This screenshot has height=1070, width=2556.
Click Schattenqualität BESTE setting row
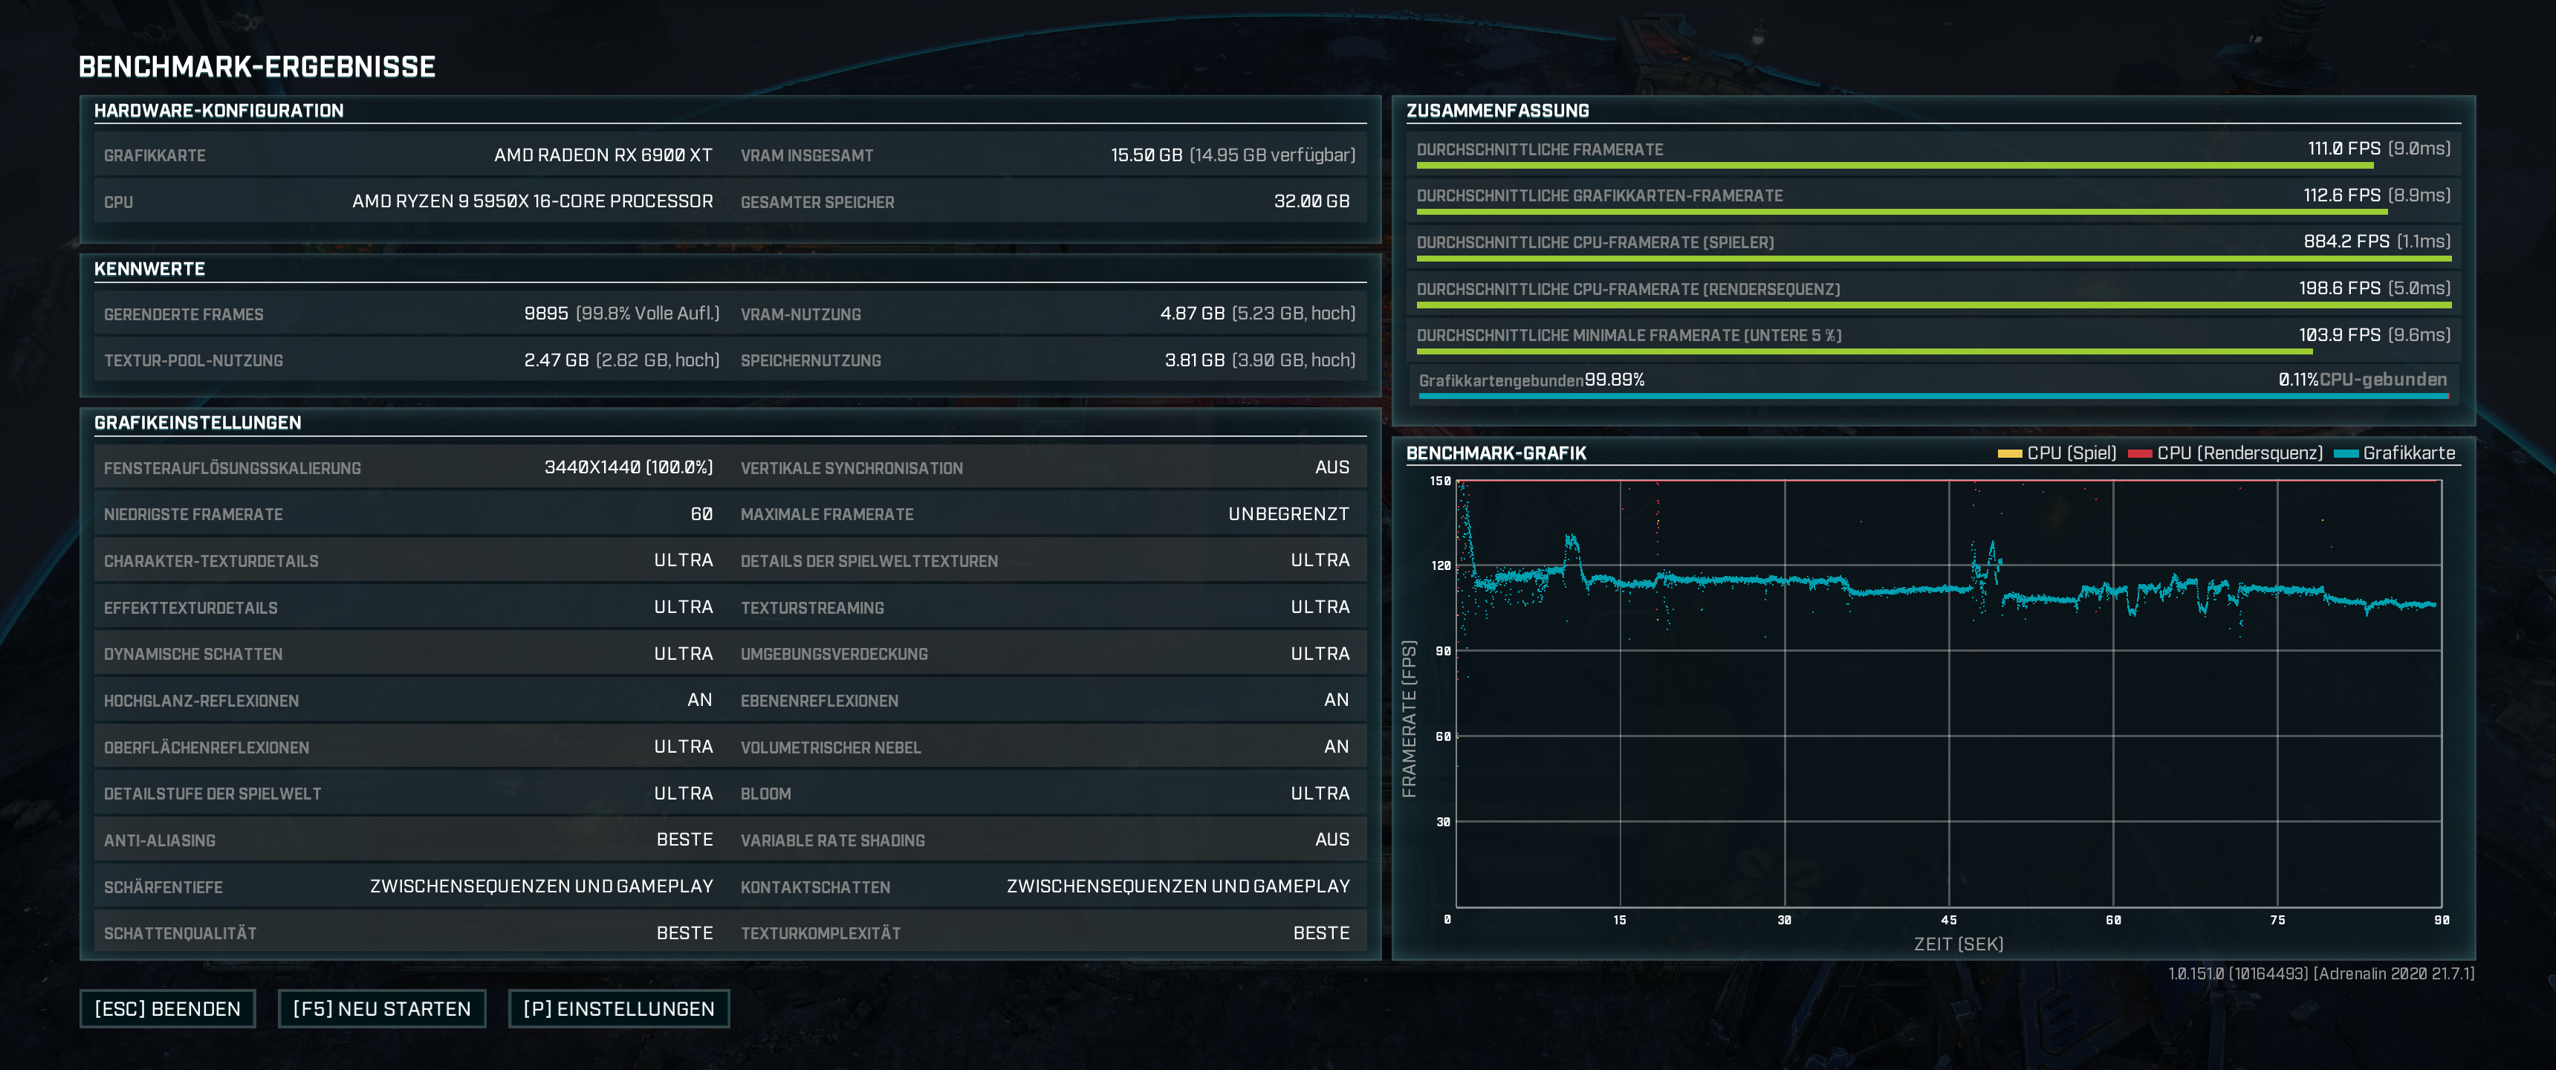click(x=408, y=933)
